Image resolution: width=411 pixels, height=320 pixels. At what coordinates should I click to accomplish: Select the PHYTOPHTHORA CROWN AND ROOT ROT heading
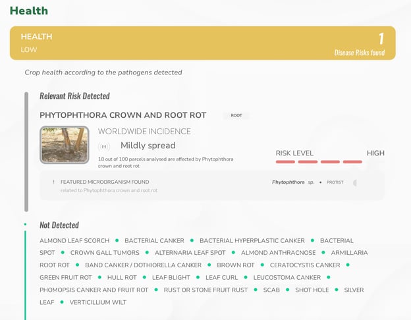click(123, 115)
